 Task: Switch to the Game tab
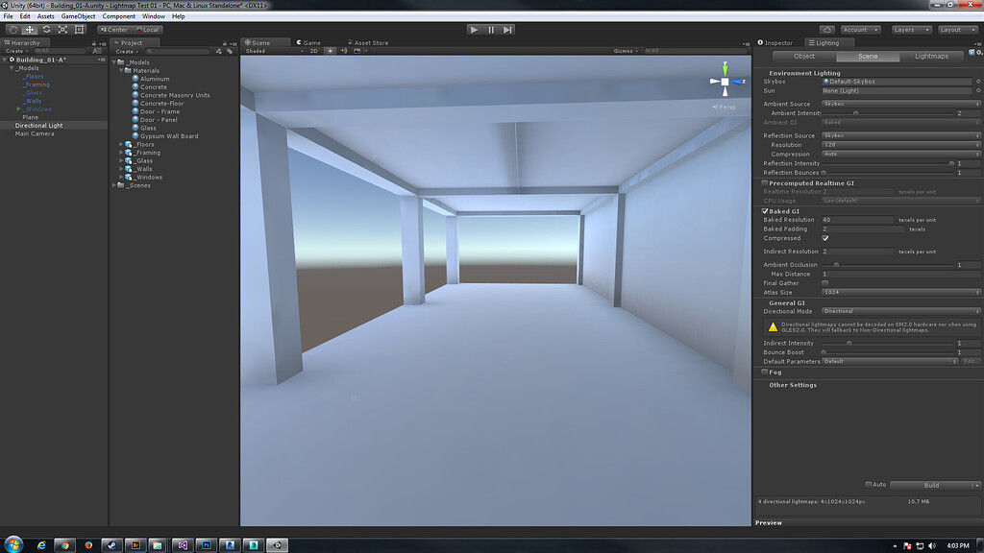click(310, 42)
